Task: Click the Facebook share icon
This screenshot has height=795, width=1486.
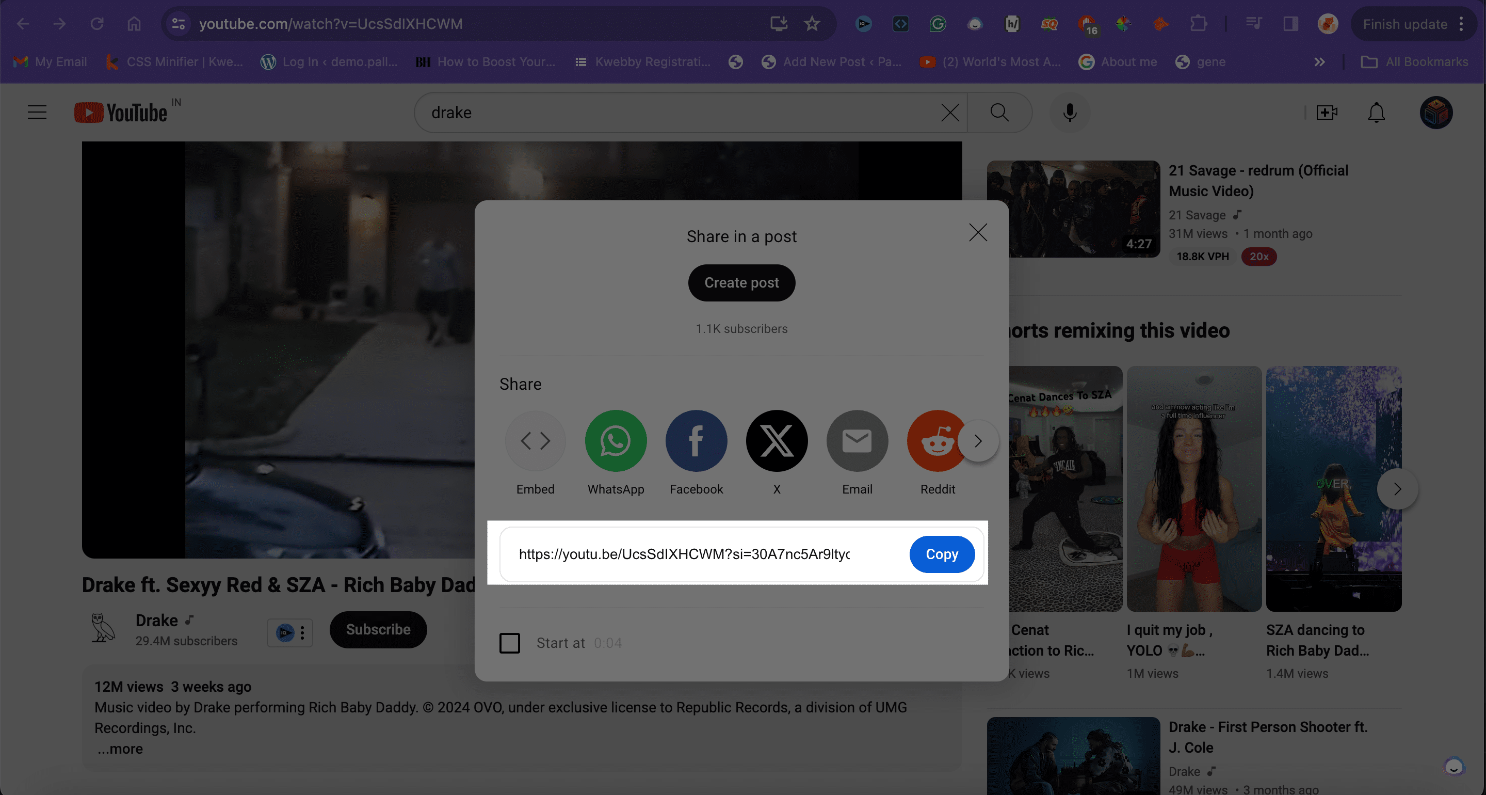Action: tap(697, 441)
